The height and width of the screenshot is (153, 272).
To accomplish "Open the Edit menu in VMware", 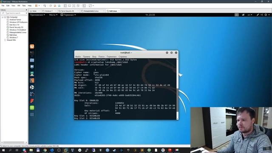I will click(8, 6).
